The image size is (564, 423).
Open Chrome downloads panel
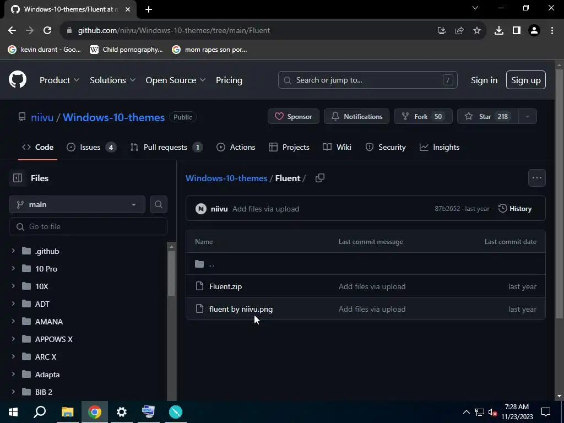point(498,31)
